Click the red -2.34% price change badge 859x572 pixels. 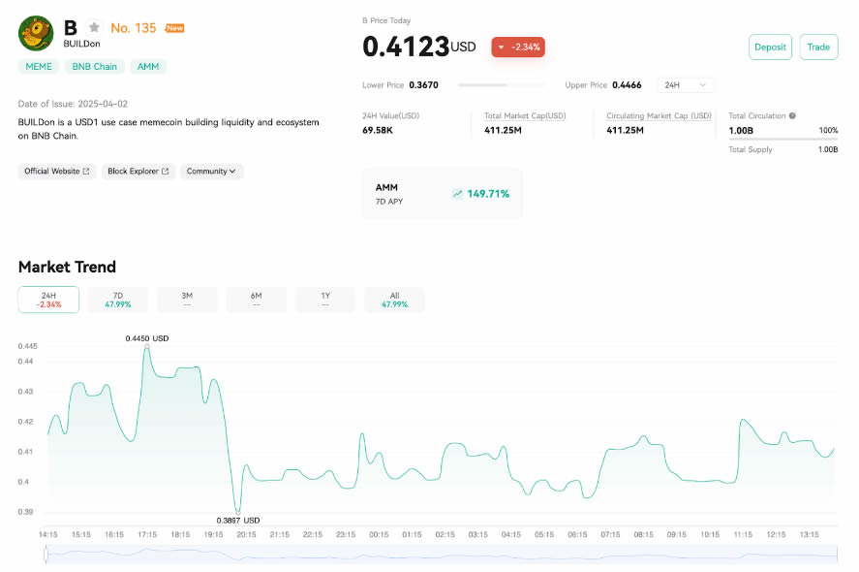518,46
